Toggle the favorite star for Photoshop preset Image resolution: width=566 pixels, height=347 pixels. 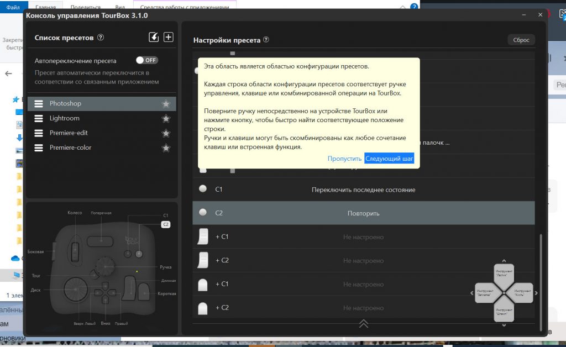165,104
